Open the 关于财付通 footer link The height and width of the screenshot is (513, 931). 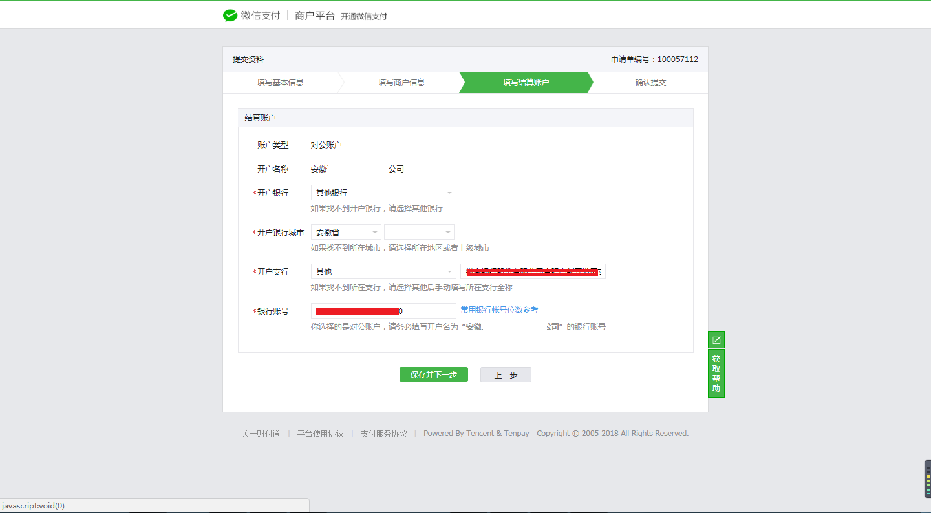pos(261,434)
